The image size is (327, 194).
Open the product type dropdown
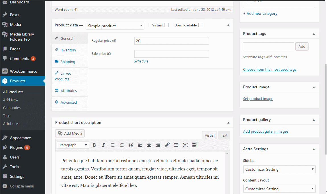point(115,26)
